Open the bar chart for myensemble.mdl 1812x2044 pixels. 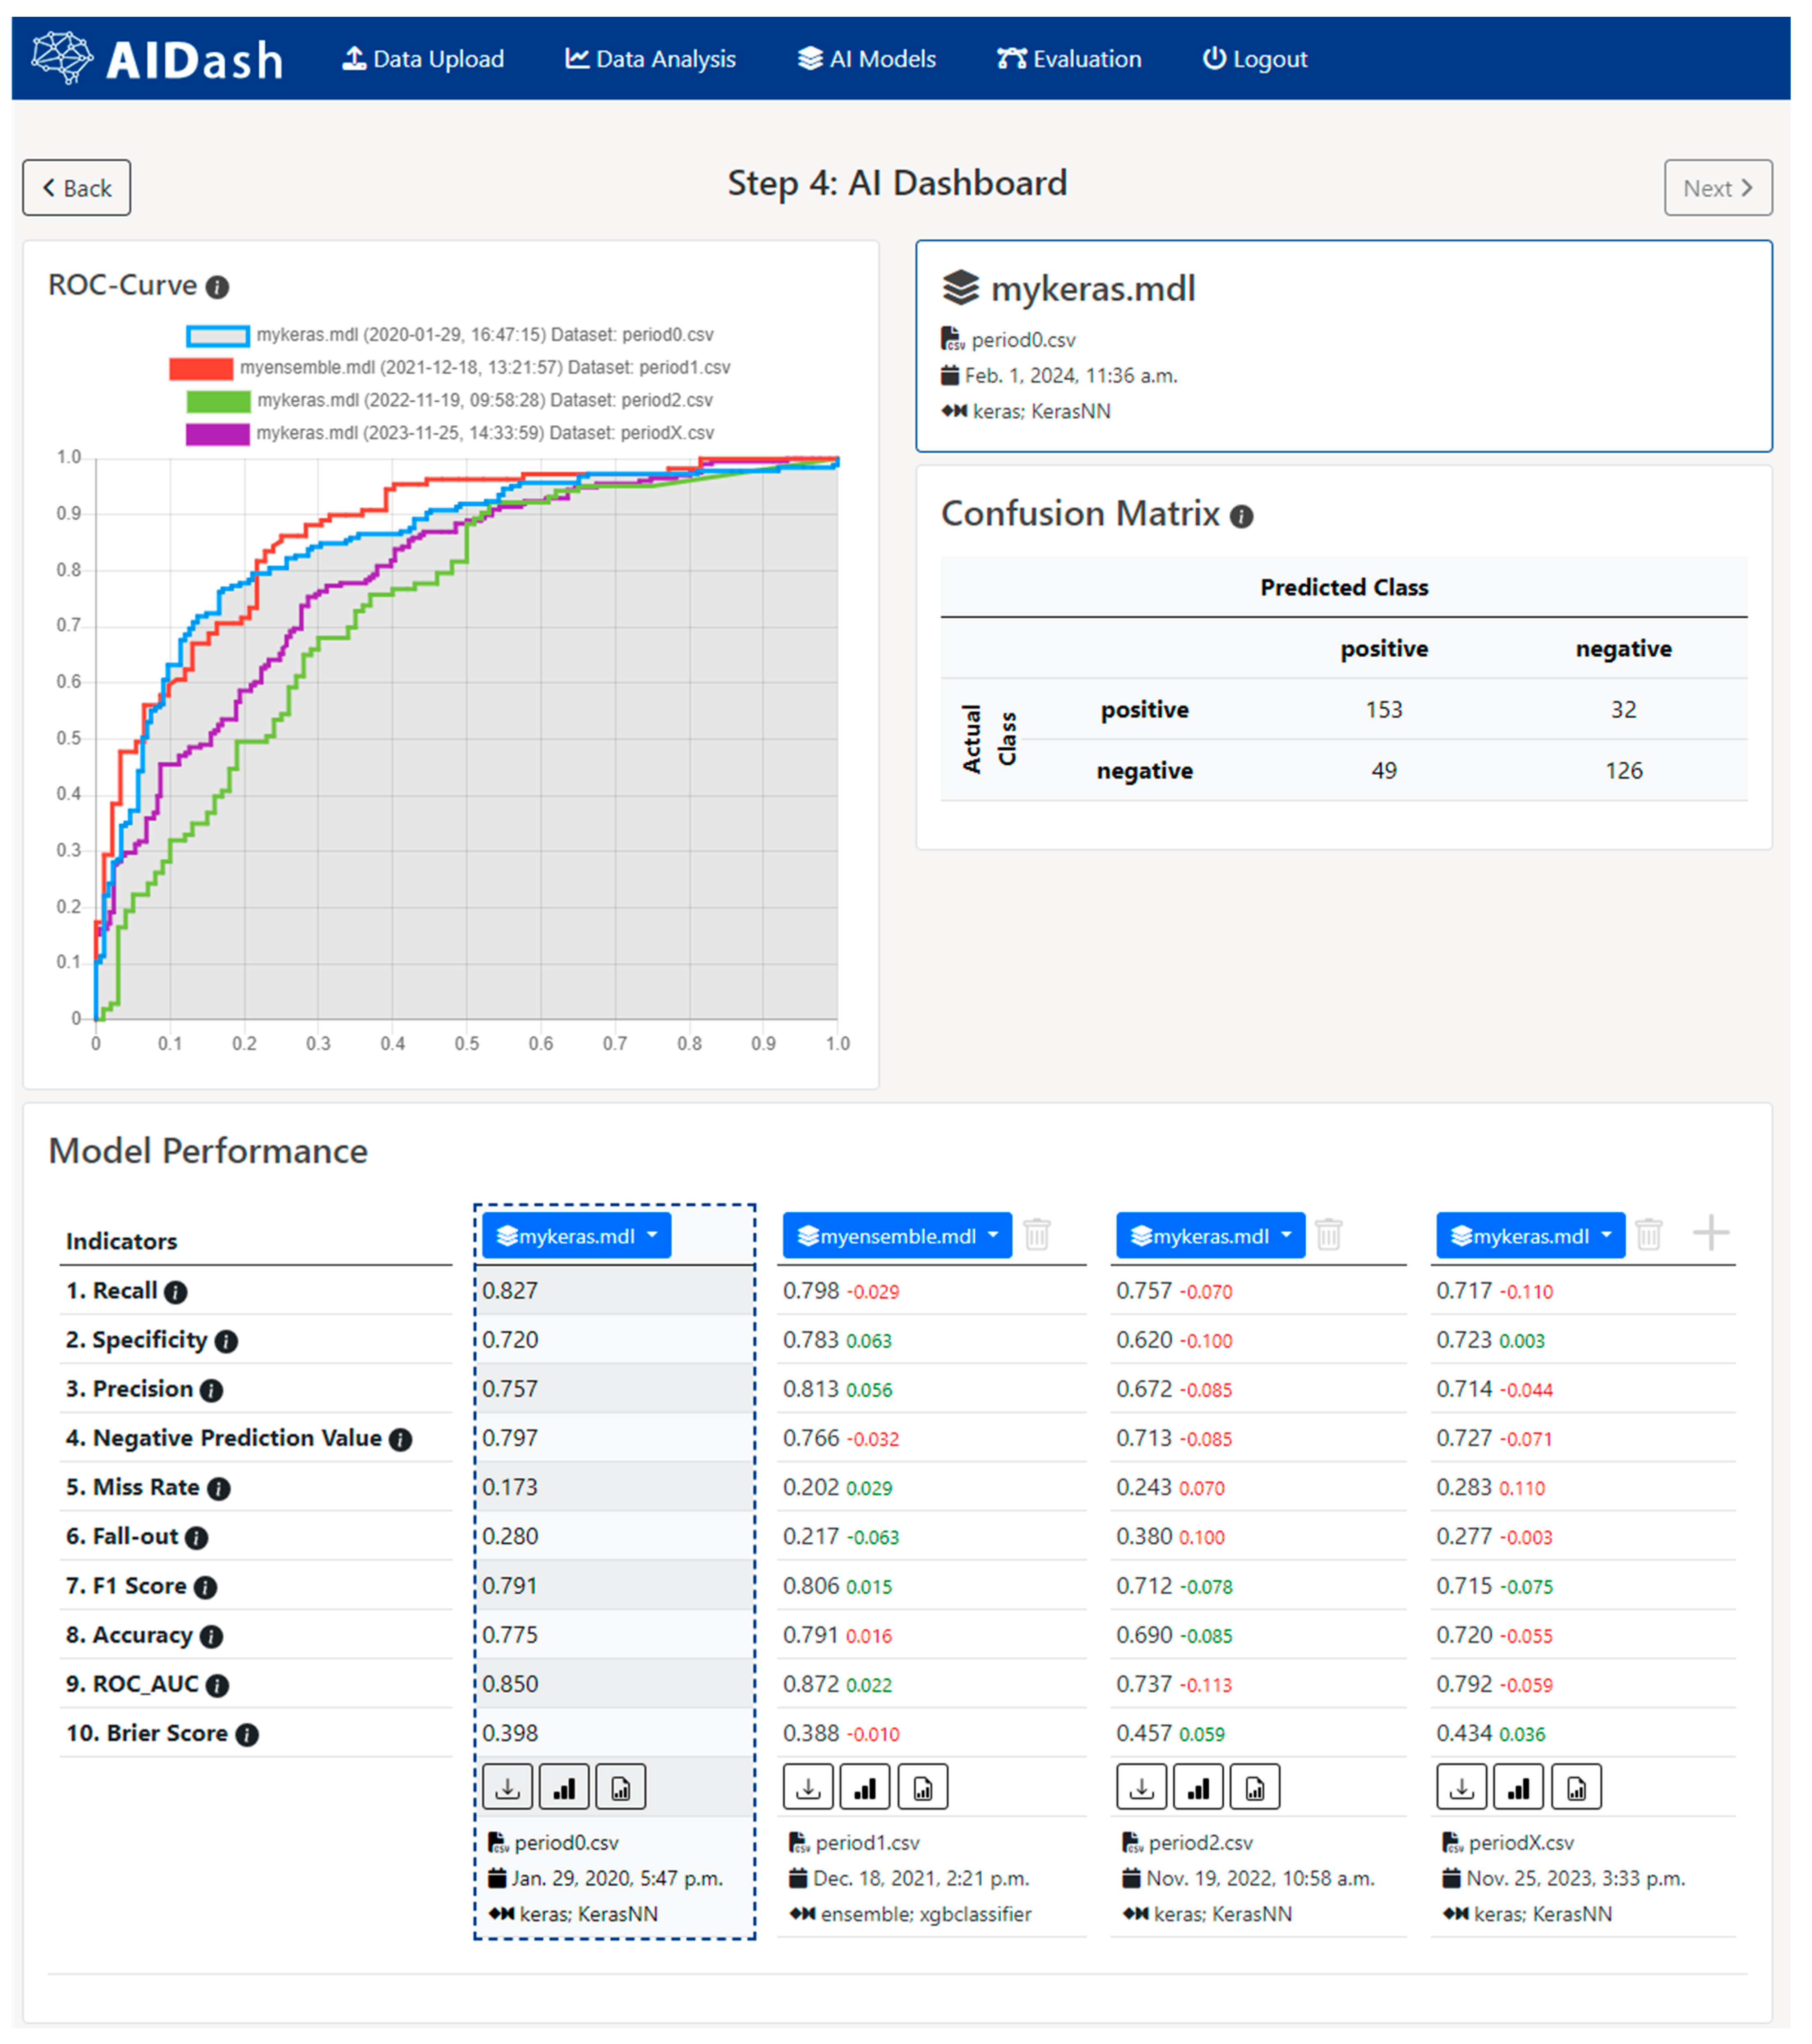point(865,1787)
